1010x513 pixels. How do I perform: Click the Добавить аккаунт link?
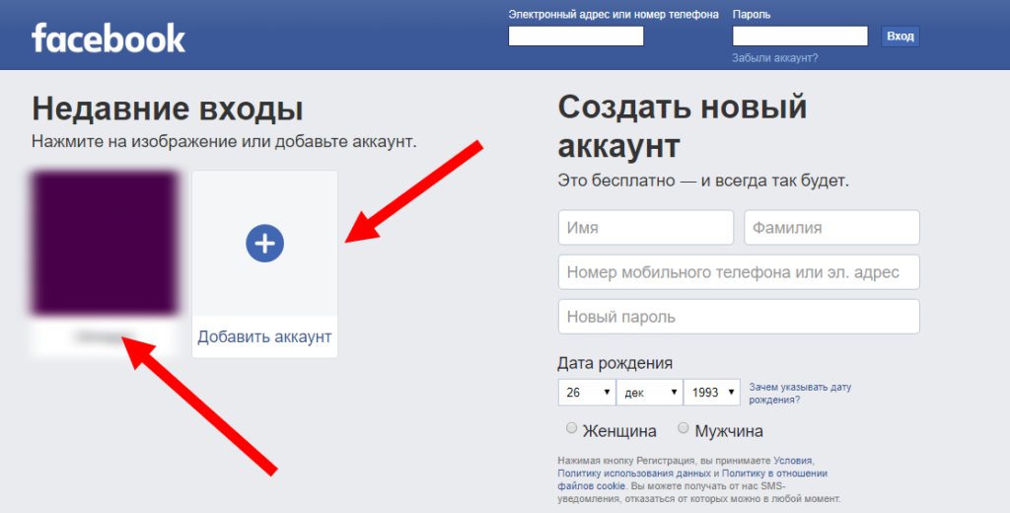[x=264, y=336]
